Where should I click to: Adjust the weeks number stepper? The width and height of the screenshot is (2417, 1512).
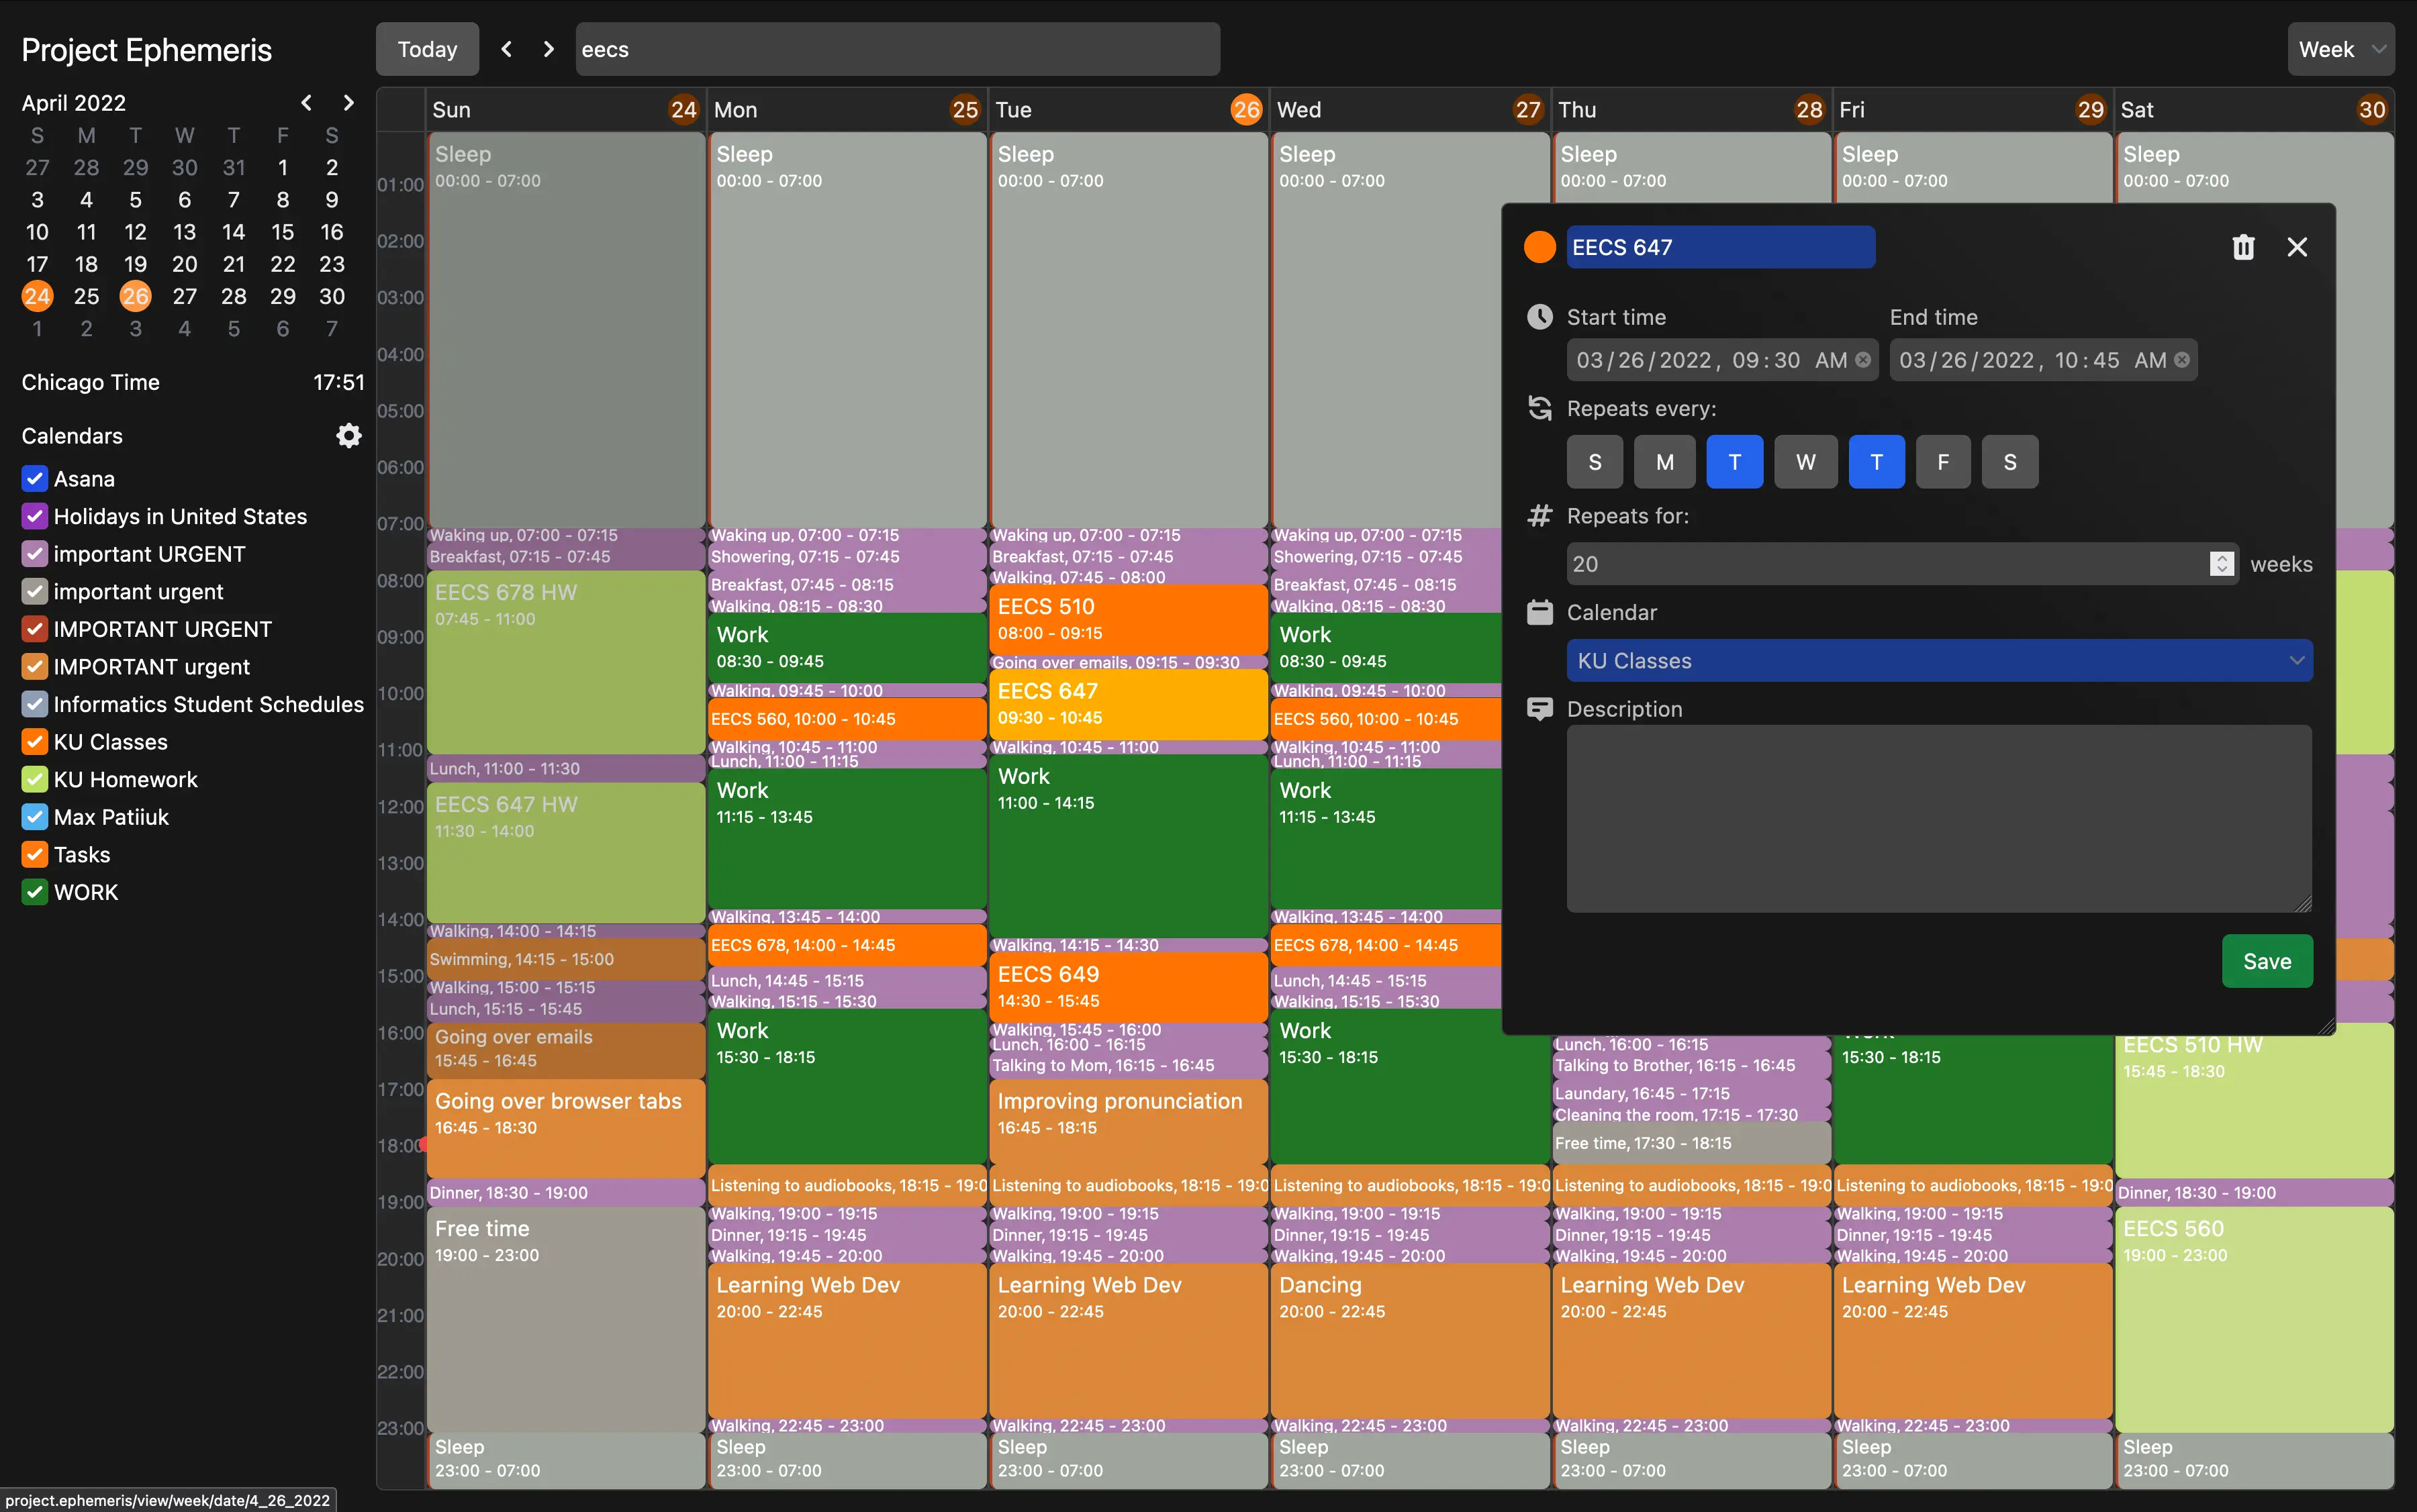[x=2221, y=564]
